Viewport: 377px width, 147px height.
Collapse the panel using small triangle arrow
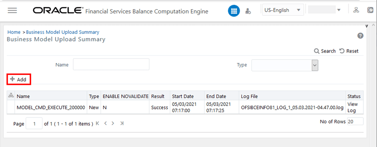pos(367,26)
